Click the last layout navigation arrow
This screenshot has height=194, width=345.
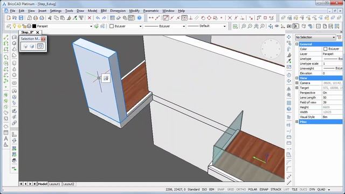(x=34, y=184)
